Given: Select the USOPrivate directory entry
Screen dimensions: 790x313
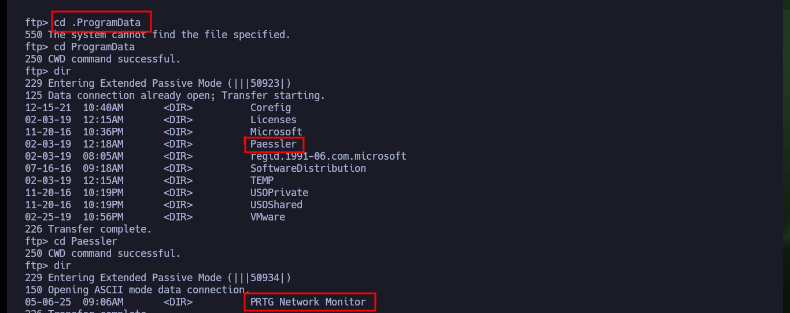Looking at the screenshot, I should point(279,193).
